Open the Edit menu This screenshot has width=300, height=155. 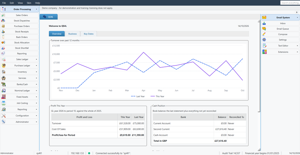[12, 3]
